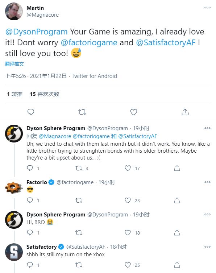Screen dimensions: 216x273
Task: Retweet the HI, BRO tweet
Action: pyautogui.click(x=79, y=233)
